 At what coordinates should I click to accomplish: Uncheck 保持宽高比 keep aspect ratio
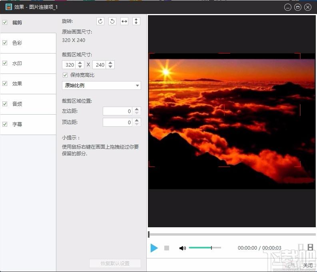click(x=65, y=75)
